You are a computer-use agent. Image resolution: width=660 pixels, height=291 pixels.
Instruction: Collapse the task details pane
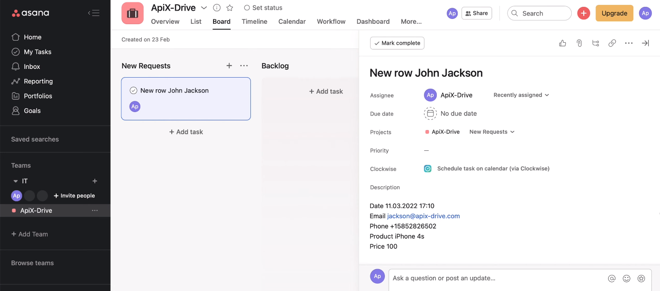pyautogui.click(x=645, y=43)
